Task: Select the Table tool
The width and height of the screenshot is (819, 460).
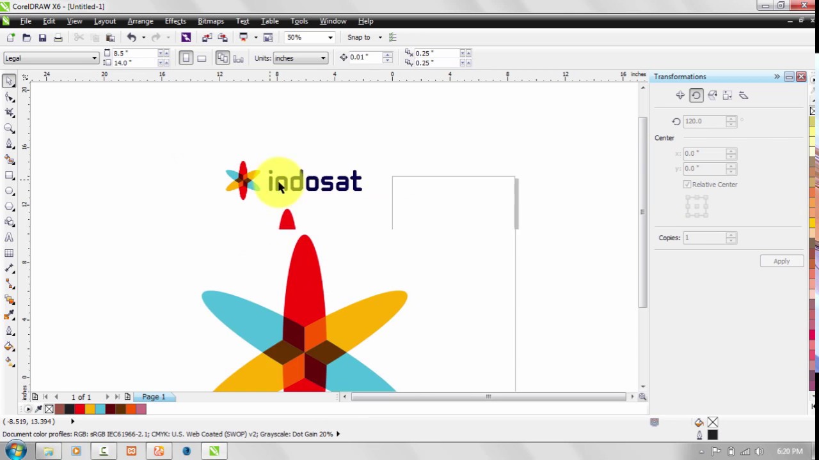Action: 9,253
